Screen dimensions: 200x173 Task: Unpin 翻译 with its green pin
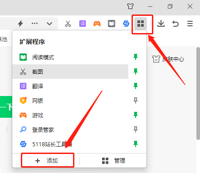pyautogui.click(x=136, y=86)
